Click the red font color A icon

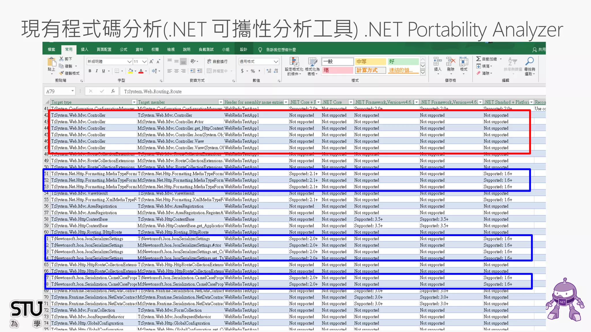pos(141,71)
